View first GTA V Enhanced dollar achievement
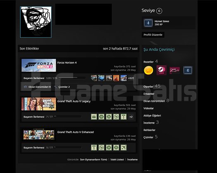Viewport: 217px width, 173px height. [x=94, y=147]
